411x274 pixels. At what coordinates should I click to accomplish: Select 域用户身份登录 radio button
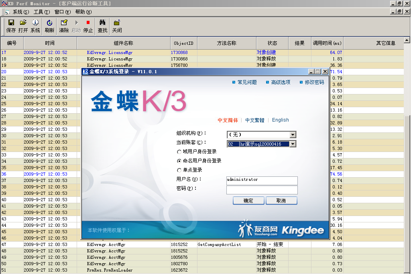[179, 152]
